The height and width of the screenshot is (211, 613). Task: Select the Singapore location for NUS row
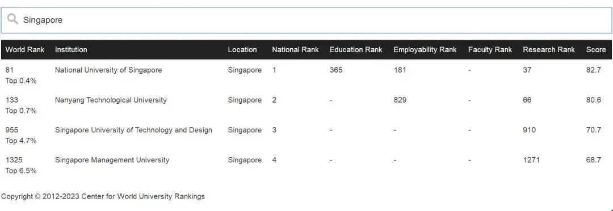click(245, 70)
